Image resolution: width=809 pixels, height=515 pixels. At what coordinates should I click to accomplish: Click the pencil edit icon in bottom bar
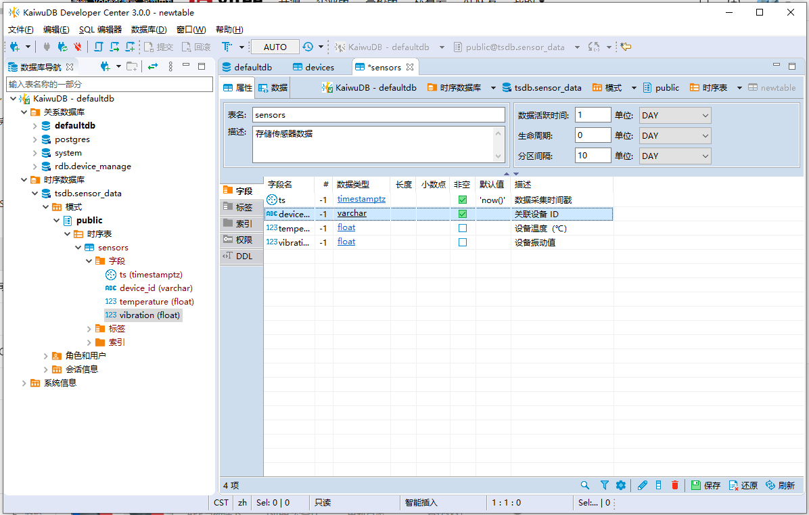[643, 485]
